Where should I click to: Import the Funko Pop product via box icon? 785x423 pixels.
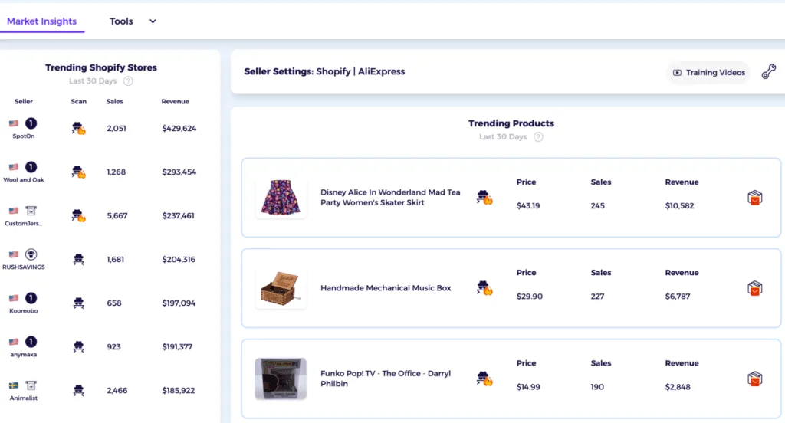pyautogui.click(x=755, y=379)
